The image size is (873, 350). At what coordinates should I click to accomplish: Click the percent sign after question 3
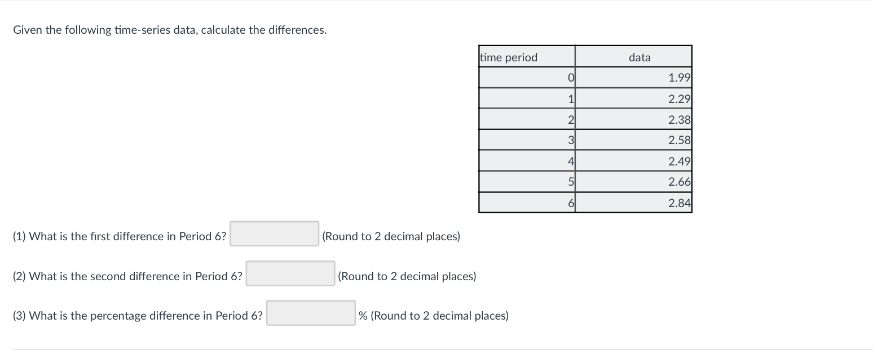362,316
